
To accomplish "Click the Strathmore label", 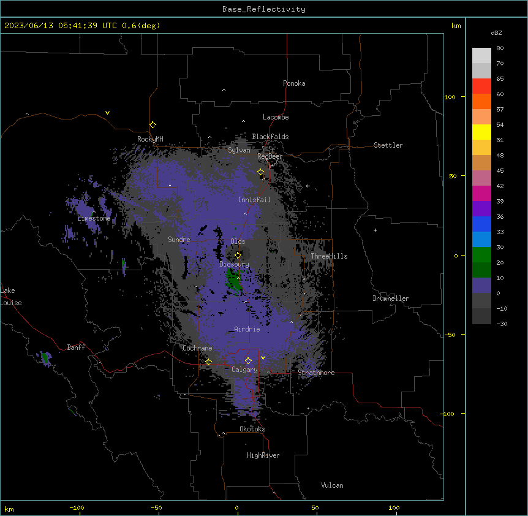I will pos(316,373).
